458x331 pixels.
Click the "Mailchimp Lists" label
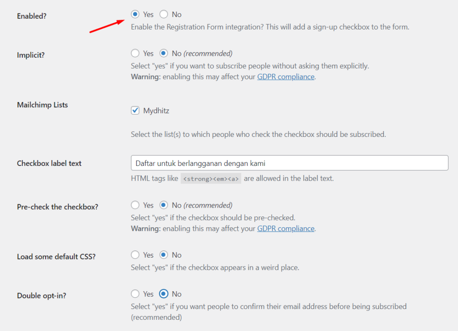point(42,105)
